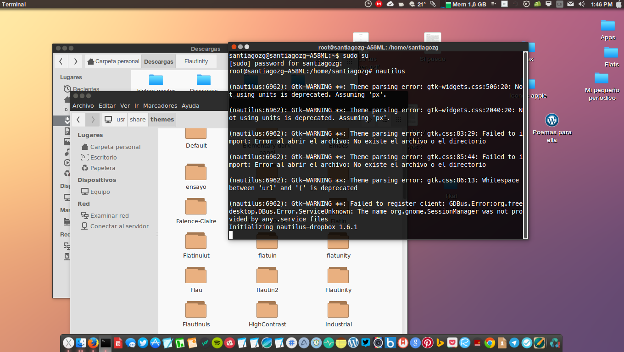Select the ensayo folder
Image resolution: width=624 pixels, height=352 pixels.
pyautogui.click(x=196, y=176)
